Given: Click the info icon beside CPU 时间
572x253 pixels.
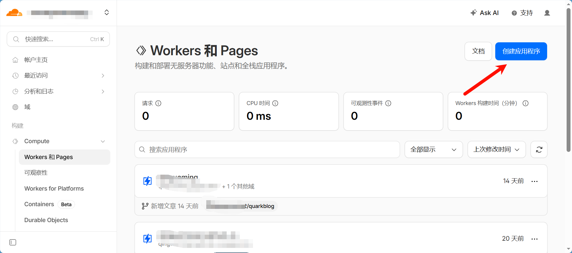Looking at the screenshot, I should coord(275,103).
